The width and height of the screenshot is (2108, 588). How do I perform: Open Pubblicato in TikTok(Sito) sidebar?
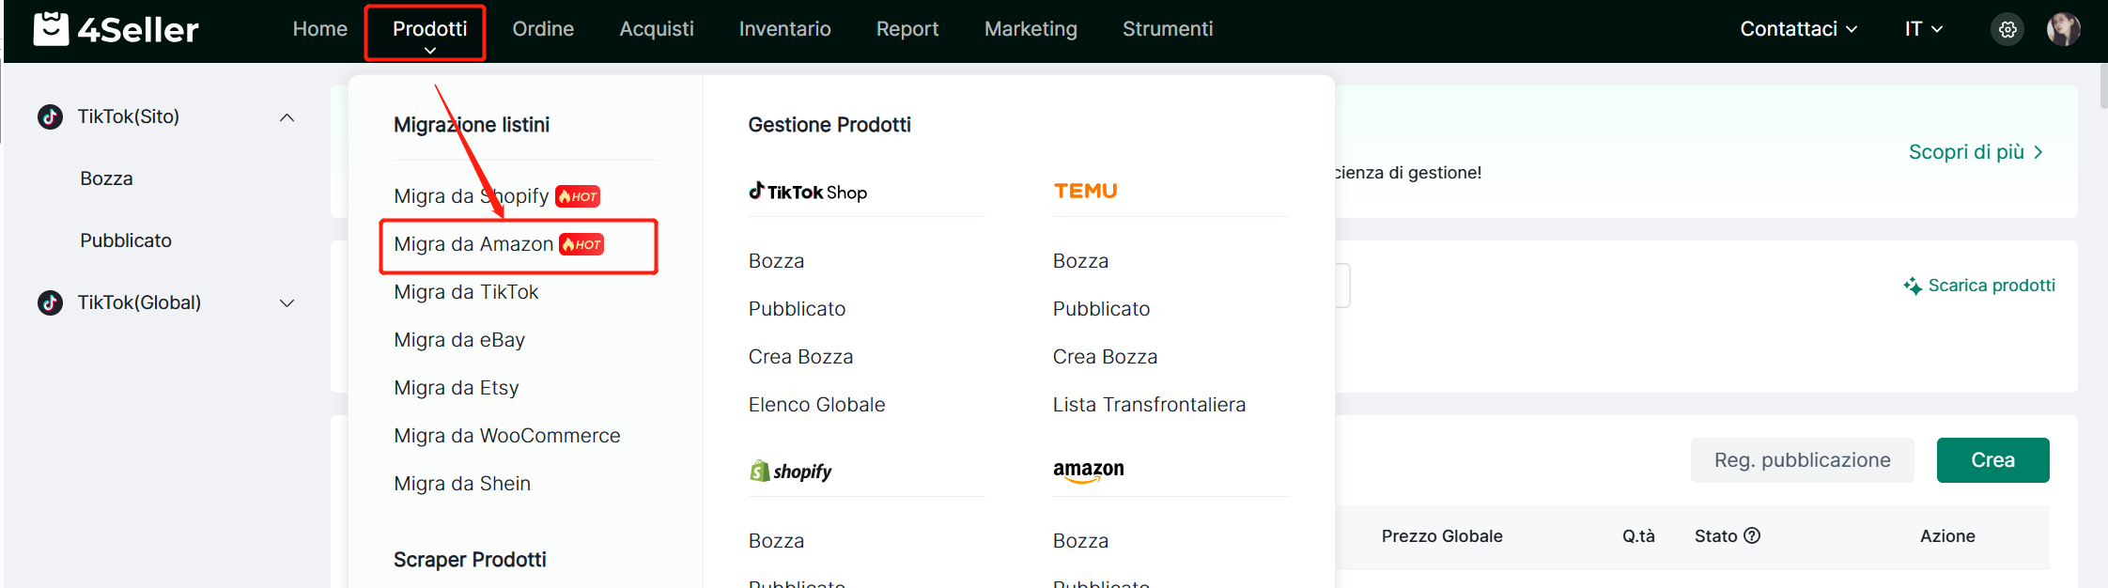click(126, 240)
